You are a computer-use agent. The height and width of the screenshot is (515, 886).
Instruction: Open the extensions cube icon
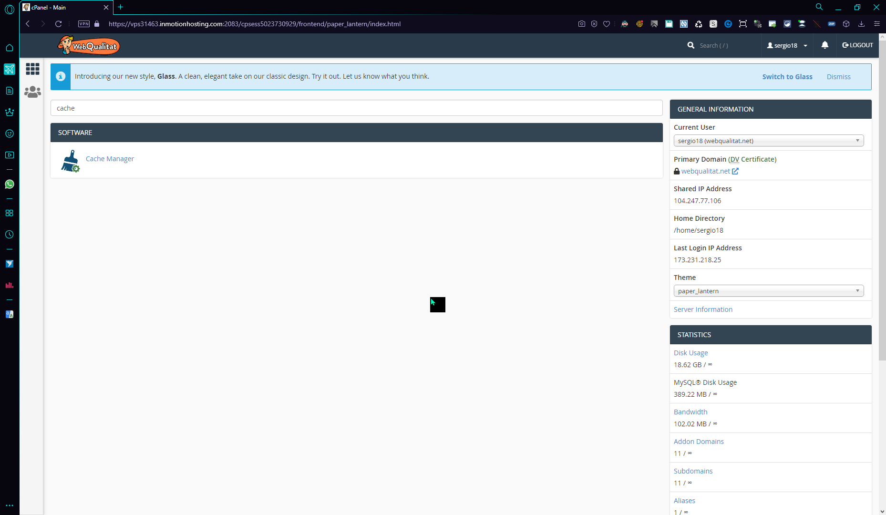846,24
